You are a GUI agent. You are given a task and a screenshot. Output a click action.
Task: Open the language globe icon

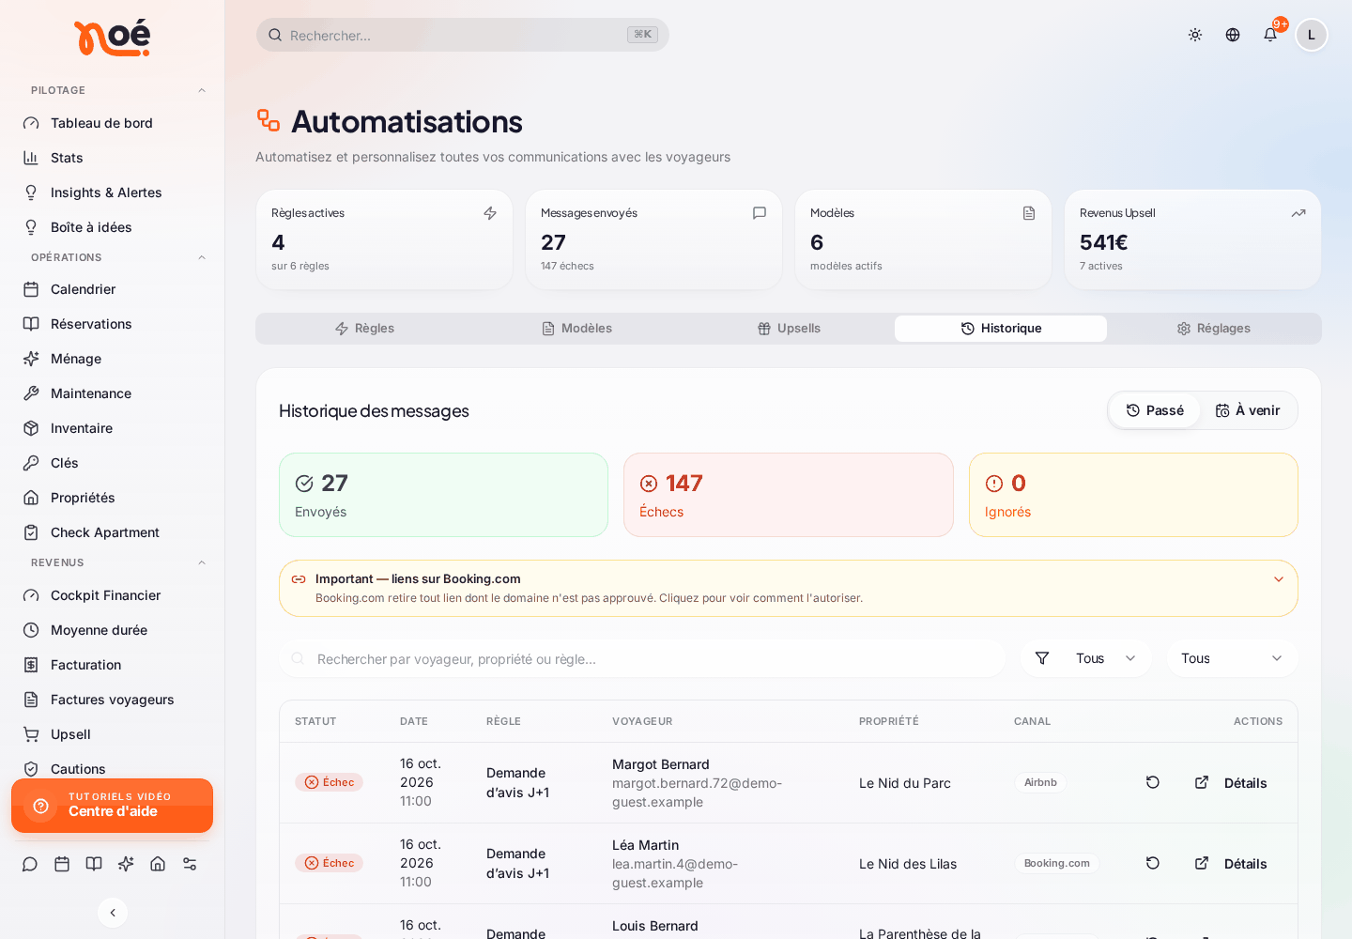[1233, 35]
